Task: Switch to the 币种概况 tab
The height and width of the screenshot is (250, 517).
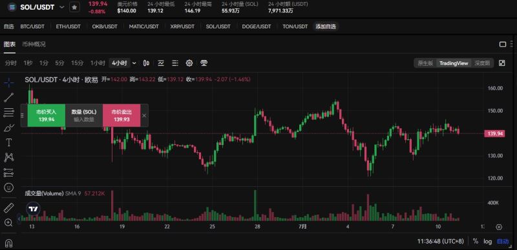Action: tap(34, 44)
